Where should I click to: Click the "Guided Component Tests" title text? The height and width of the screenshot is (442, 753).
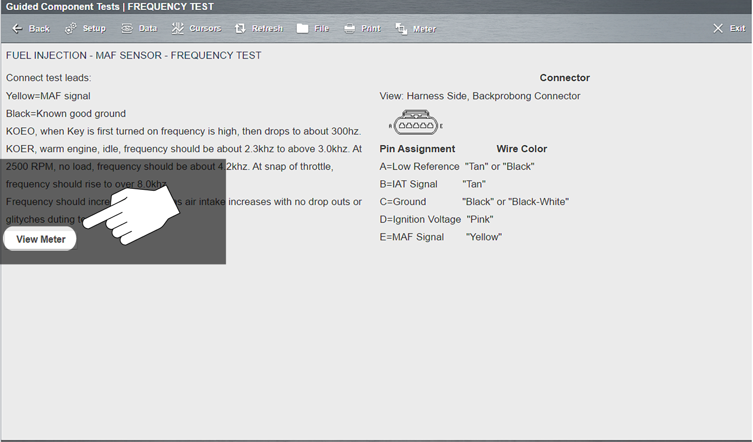(63, 7)
